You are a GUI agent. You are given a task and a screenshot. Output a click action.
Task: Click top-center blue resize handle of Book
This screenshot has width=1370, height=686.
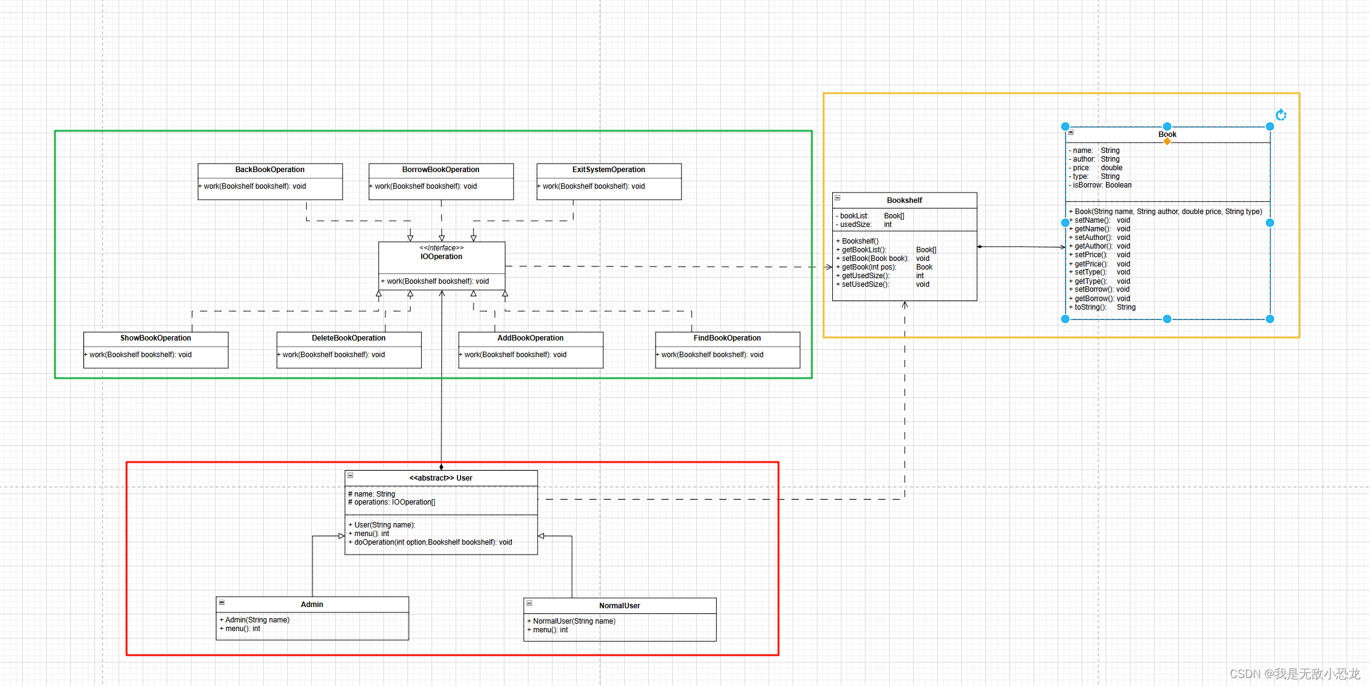point(1167,126)
